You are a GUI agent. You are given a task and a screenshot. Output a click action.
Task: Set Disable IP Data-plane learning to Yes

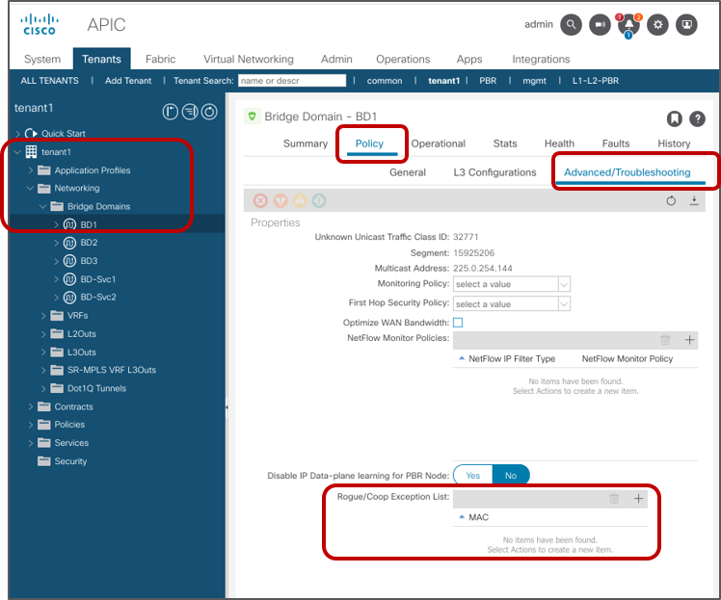(472, 476)
